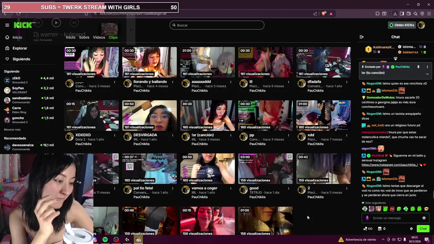Open Siguiendo in the left sidebar
434x244 pixels.
click(18, 59)
